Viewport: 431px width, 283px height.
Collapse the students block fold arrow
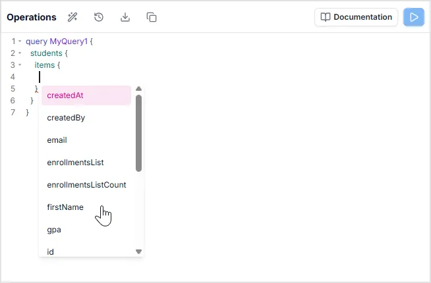point(20,53)
